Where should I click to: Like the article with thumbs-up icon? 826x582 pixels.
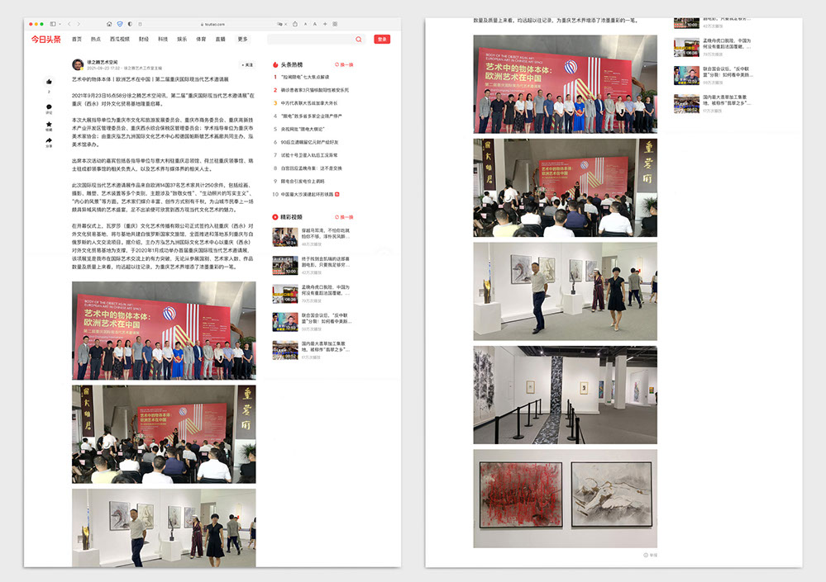tap(49, 82)
